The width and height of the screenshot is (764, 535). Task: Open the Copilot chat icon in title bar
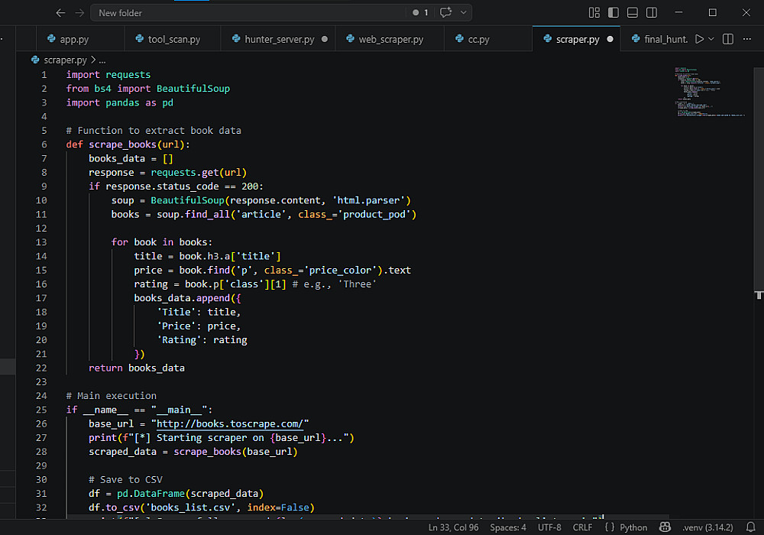446,12
